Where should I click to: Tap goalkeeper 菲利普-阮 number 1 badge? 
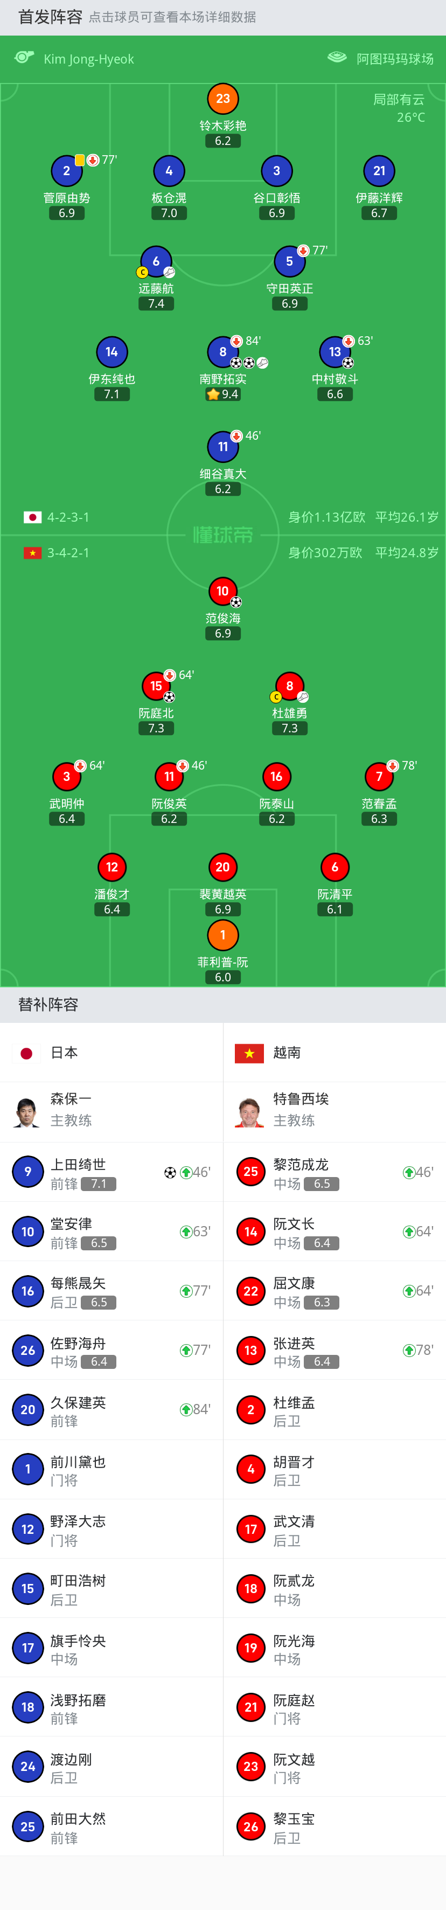pos(223,935)
